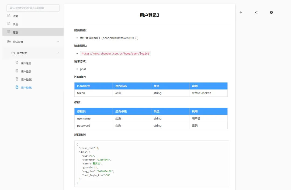Open the 用户登录 document page
291x190 pixels.
point(26,71)
